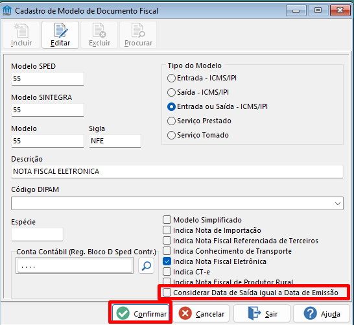Click the Sigla field containing NFE
The height and width of the screenshot is (325, 354).
point(115,141)
